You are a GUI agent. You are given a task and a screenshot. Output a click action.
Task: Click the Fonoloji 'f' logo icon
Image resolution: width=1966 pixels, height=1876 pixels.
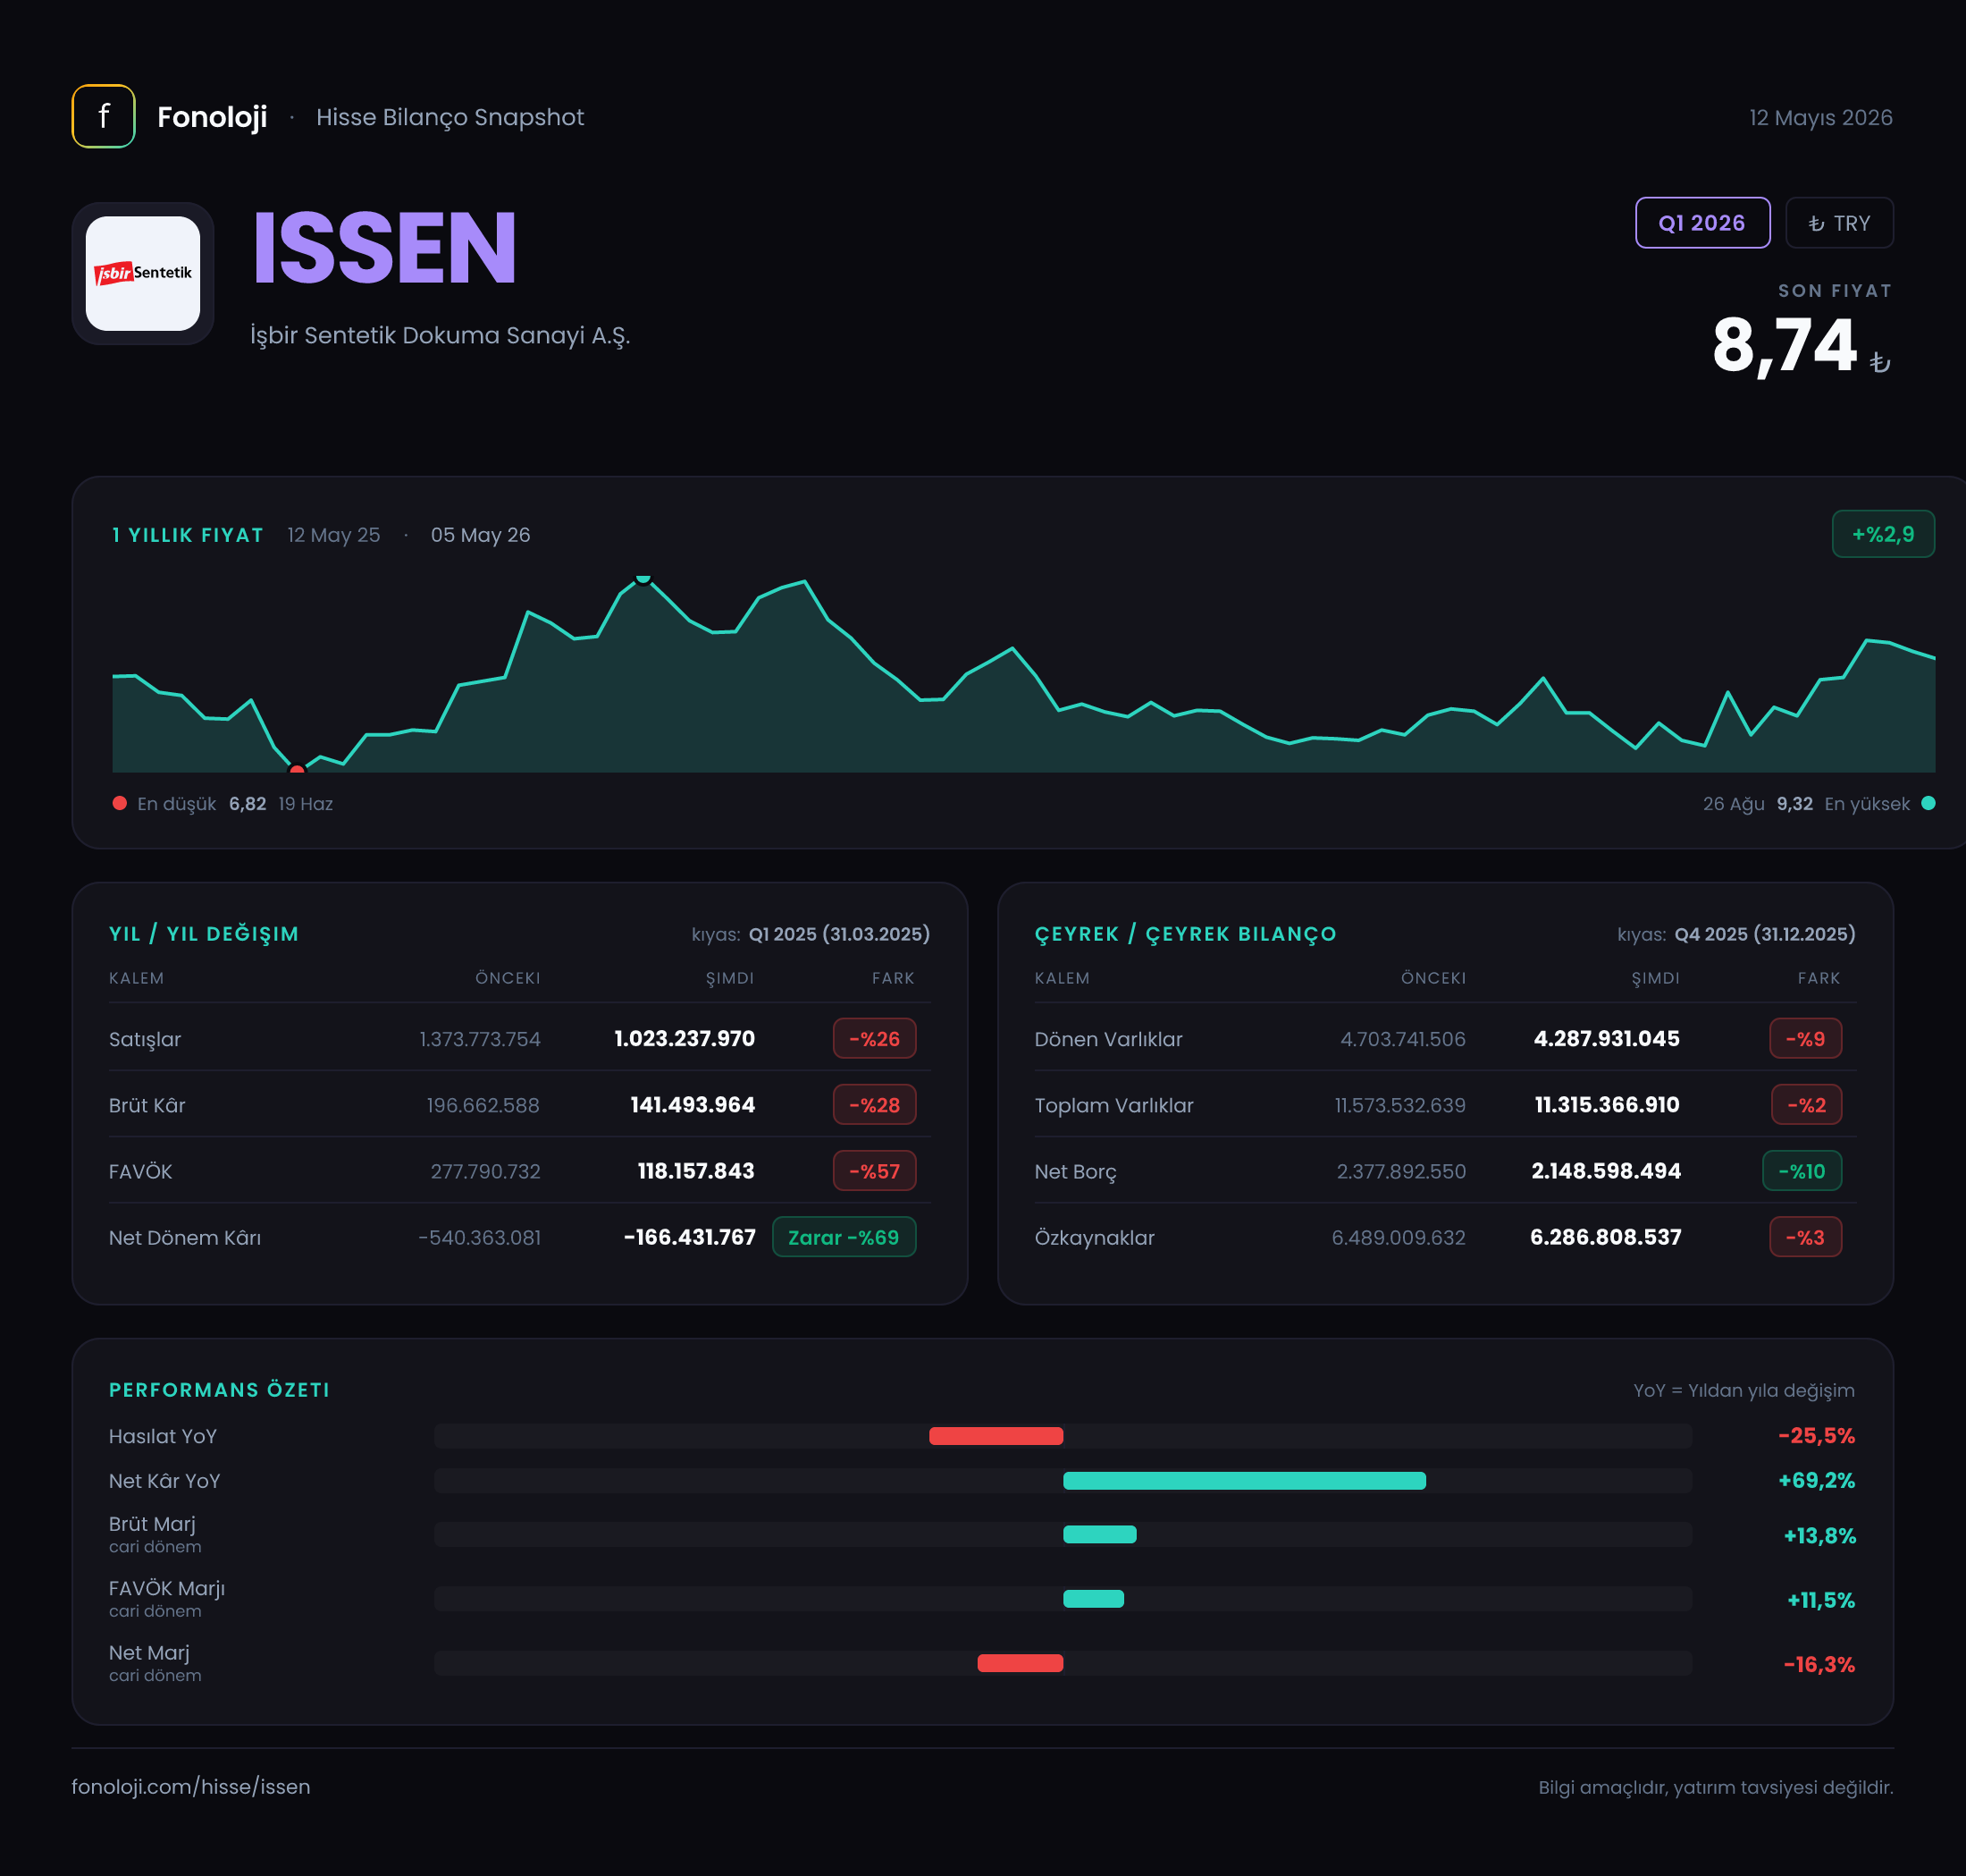tap(103, 116)
